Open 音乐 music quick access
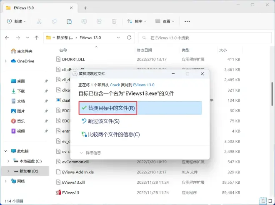Viewport: 275px width, 205px height. (18, 121)
